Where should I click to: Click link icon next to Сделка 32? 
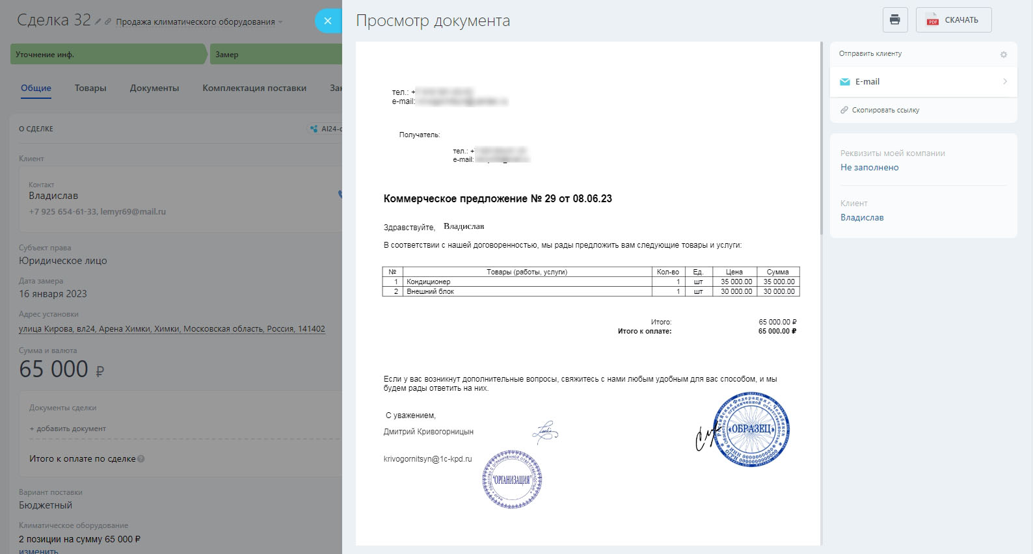click(108, 21)
